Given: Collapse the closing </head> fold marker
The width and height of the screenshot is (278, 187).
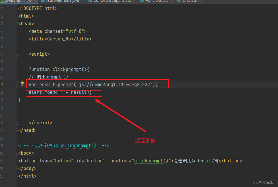Looking at the screenshot, I should click(16, 130).
